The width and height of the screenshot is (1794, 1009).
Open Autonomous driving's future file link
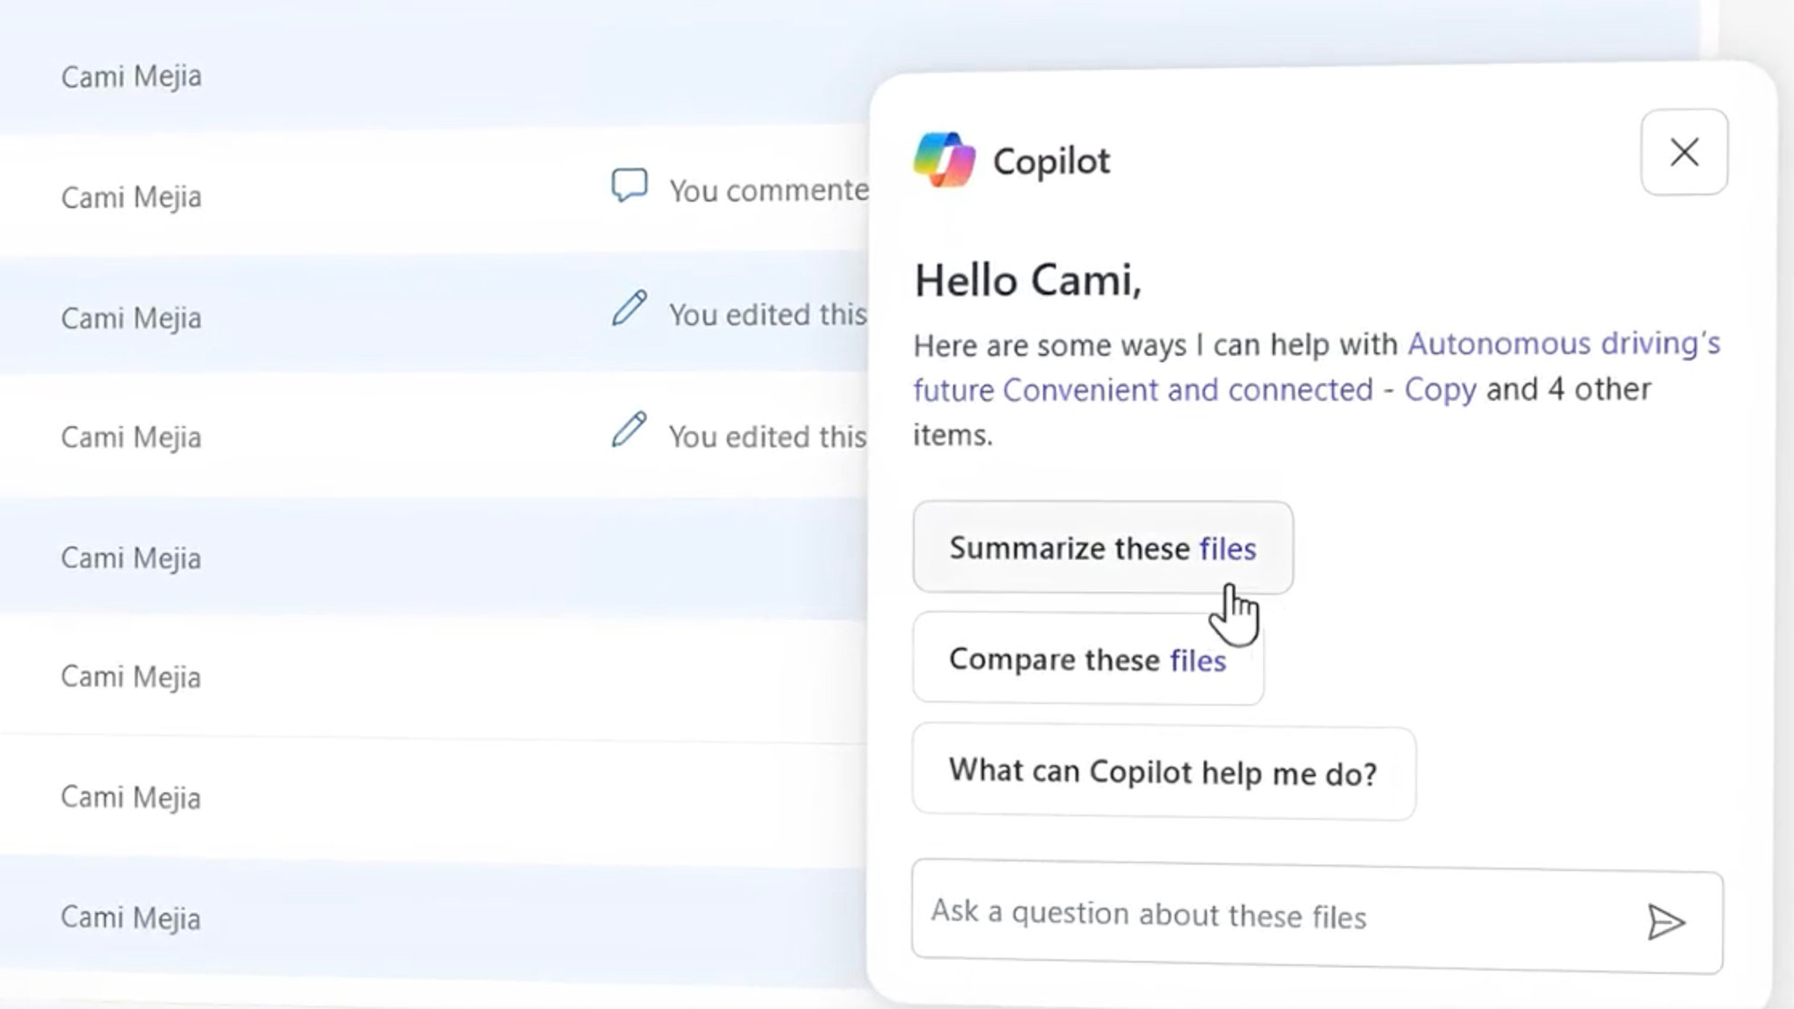(x=1563, y=344)
